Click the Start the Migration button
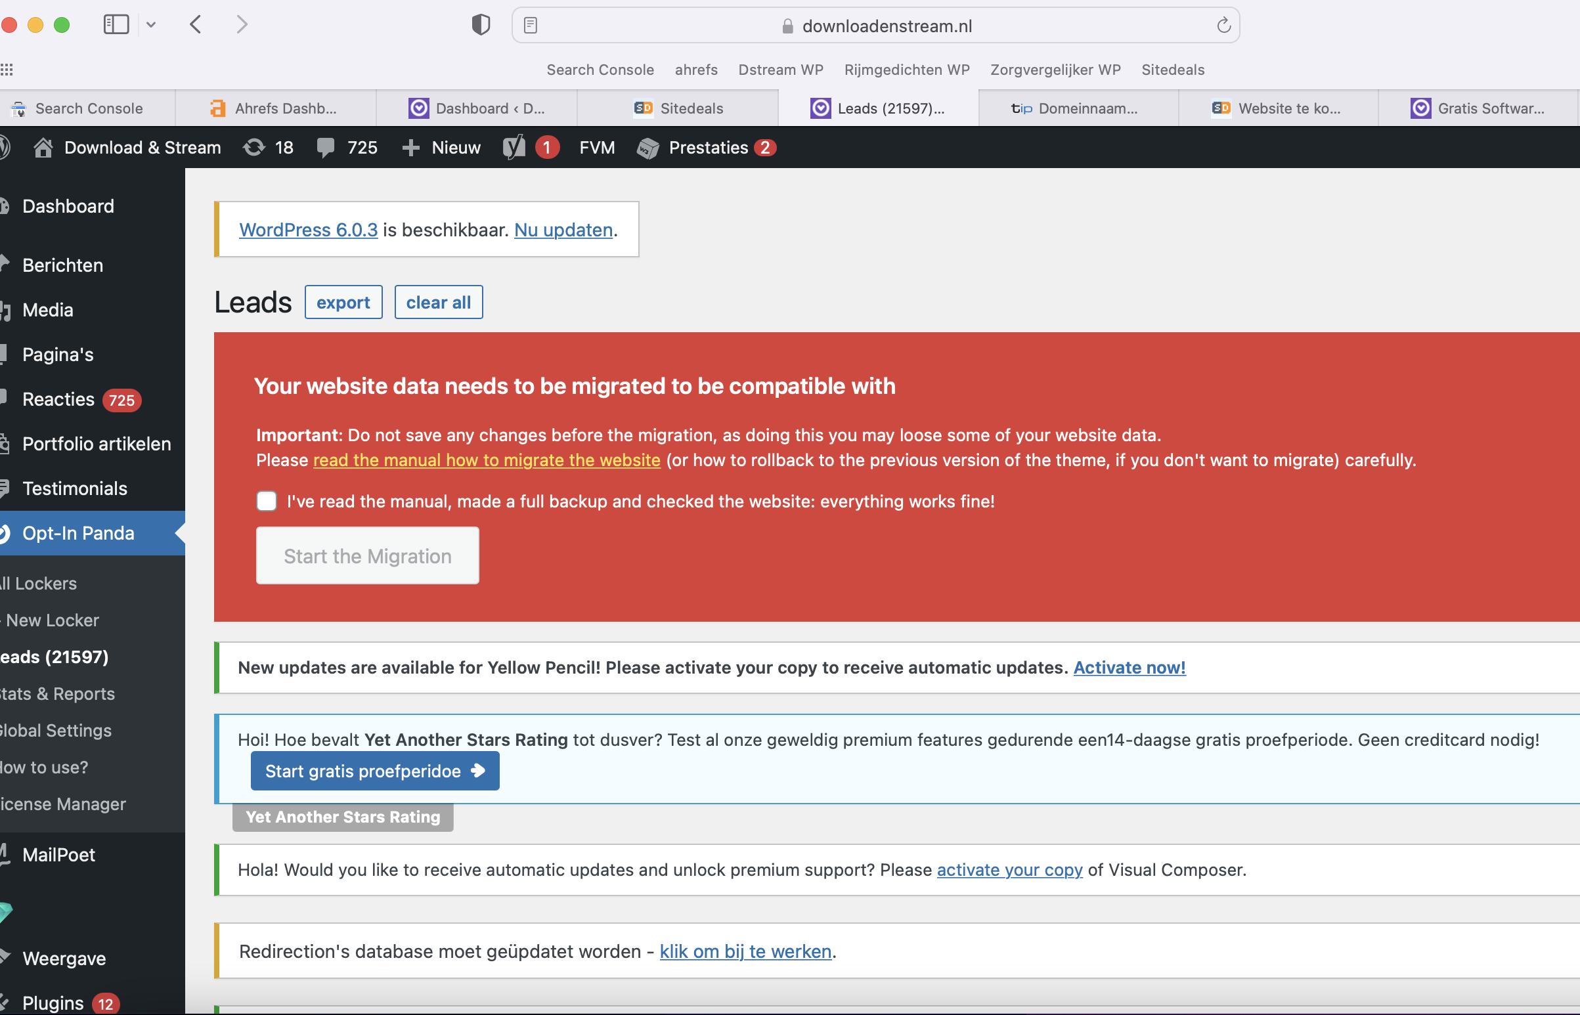 367,555
